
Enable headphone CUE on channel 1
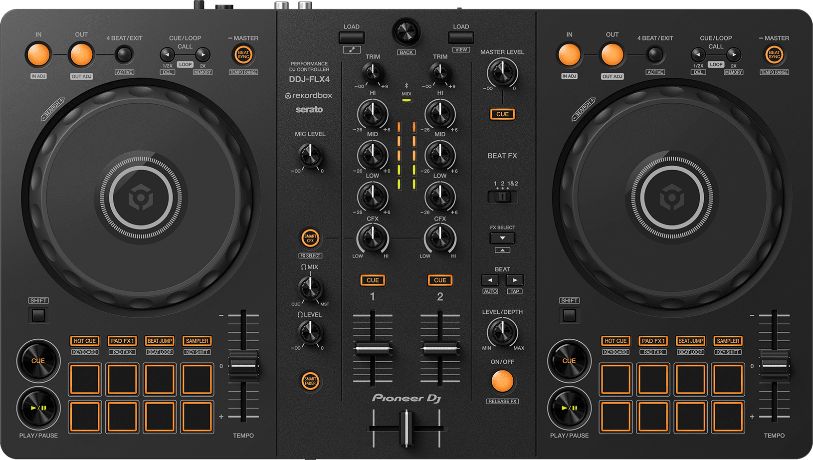coord(373,280)
